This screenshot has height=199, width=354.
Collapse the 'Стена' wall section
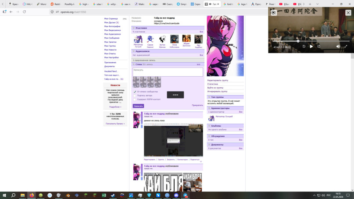click(133, 64)
